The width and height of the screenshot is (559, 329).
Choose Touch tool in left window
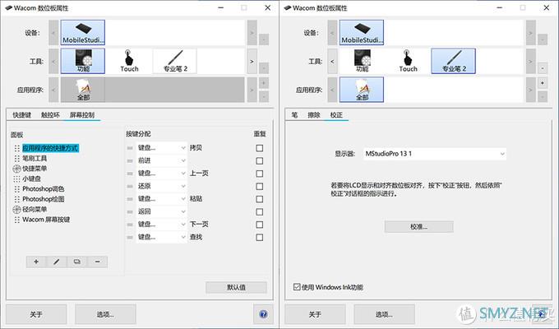[x=129, y=61]
